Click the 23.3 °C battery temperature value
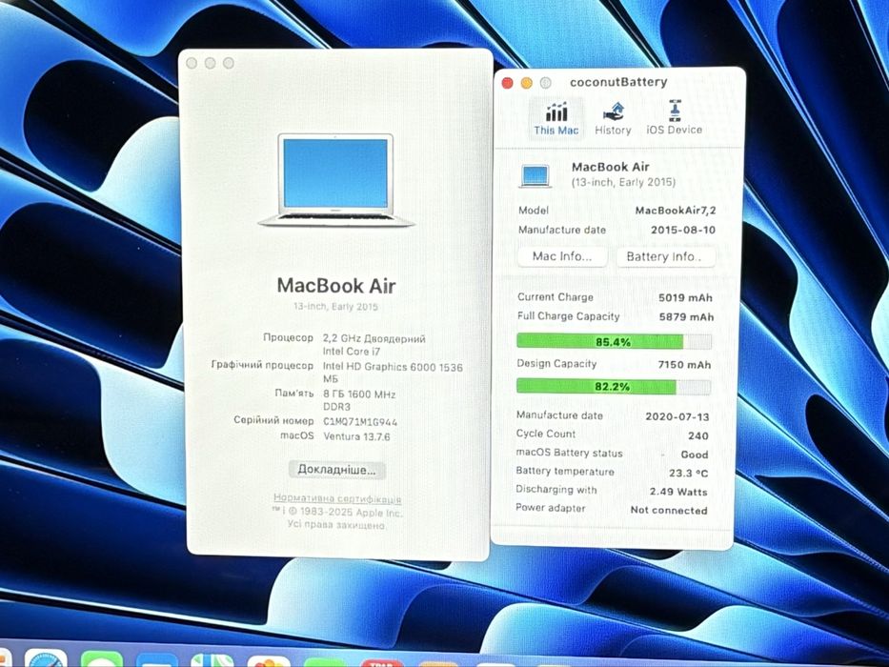The width and height of the screenshot is (889, 667). click(688, 473)
